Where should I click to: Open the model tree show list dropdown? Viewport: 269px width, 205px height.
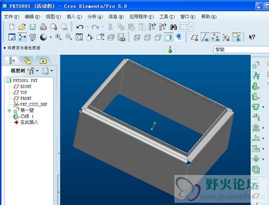coord(52,71)
